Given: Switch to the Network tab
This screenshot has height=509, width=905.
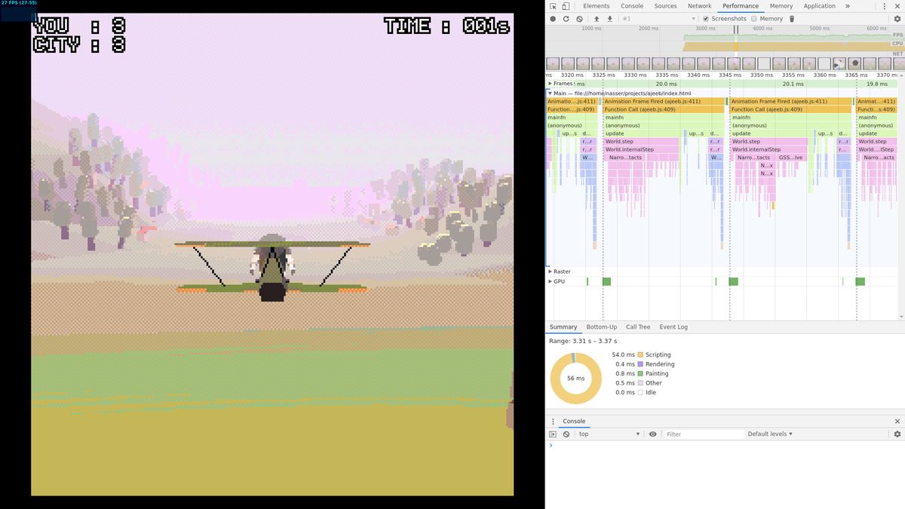Looking at the screenshot, I should pos(699,6).
